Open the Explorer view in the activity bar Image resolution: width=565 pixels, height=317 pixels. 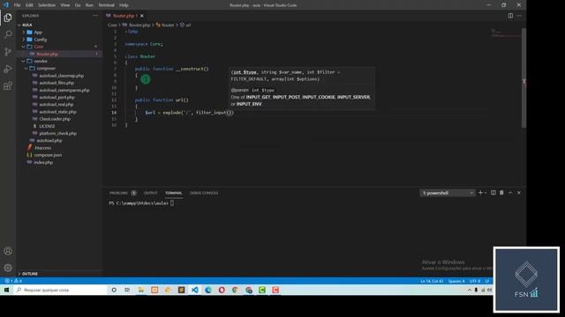8,18
